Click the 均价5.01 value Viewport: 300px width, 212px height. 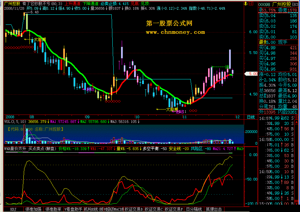288,74
